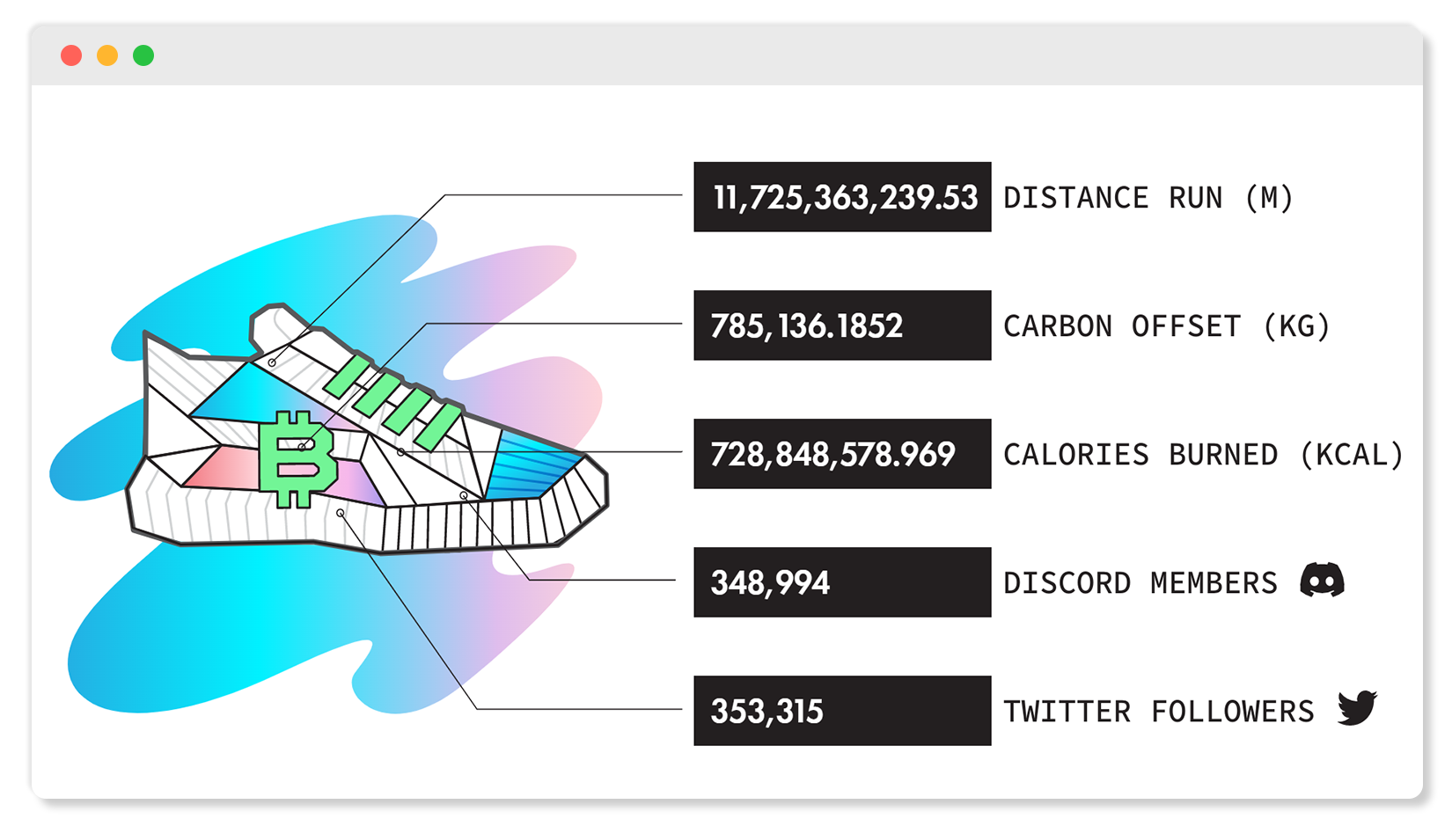Click the Twitter bird icon

1357,708
